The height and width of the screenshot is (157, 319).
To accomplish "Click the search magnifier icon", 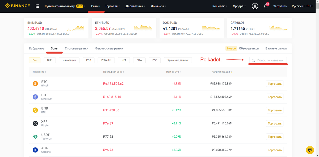I will click(x=253, y=60).
